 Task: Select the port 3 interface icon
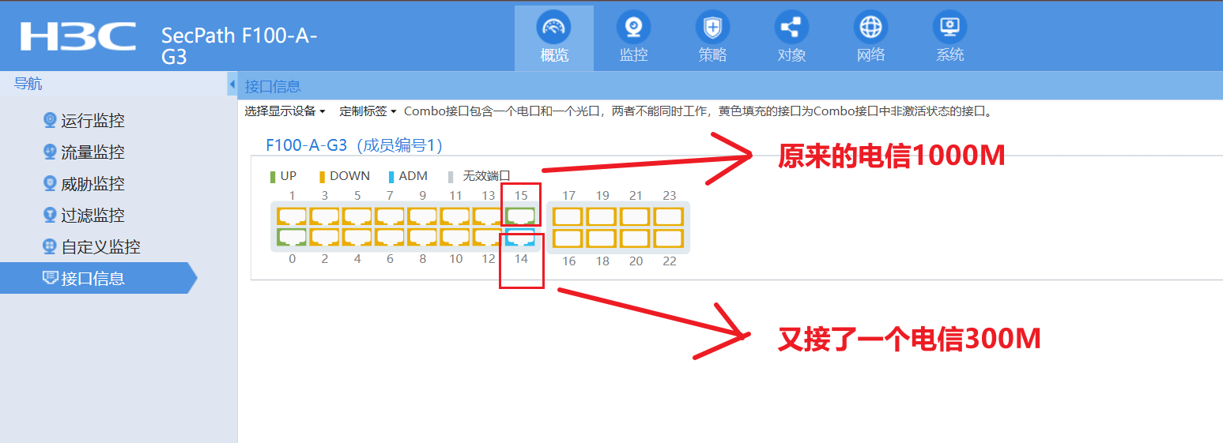coord(324,216)
